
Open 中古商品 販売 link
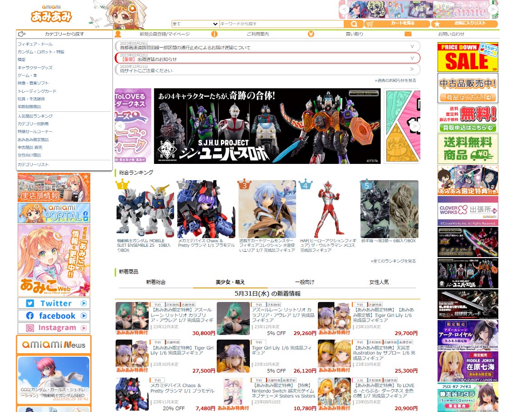(30, 148)
